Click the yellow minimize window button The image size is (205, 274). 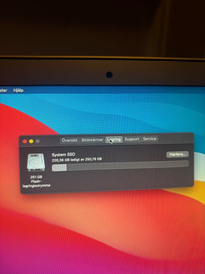[x=31, y=141]
